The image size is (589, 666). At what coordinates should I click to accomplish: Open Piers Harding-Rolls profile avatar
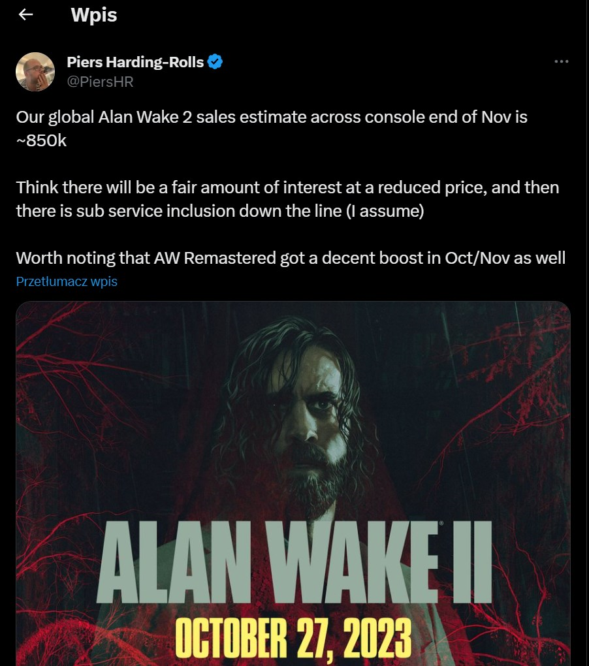tap(35, 71)
